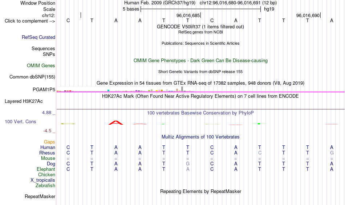
Task: Click '100 vertebrates Basewise Conservation by PhyloP' title
Action: (x=200, y=113)
